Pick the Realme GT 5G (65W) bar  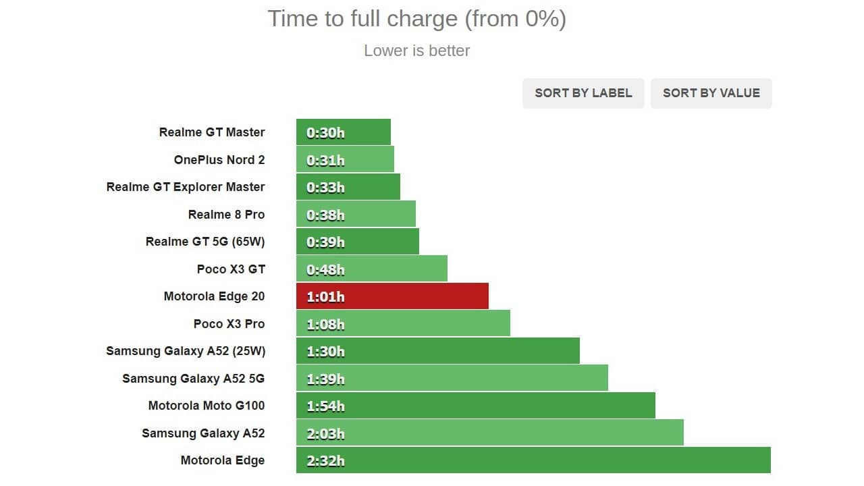357,242
